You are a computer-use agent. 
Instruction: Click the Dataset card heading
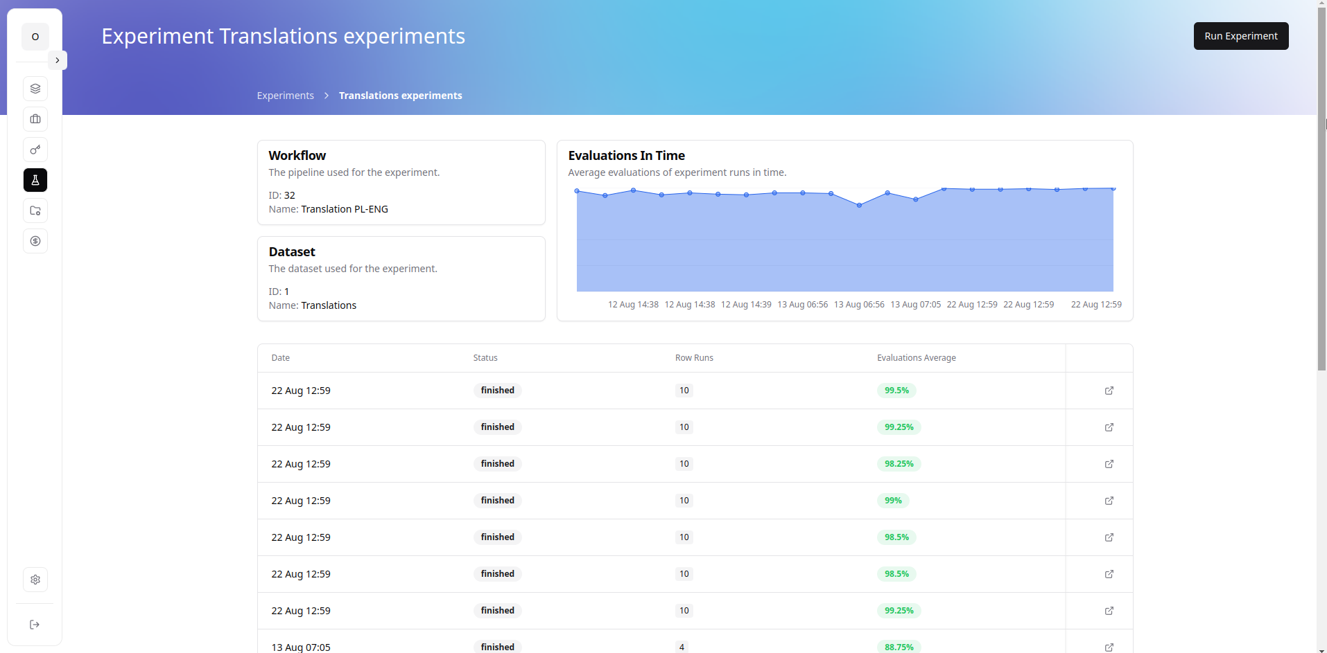pyautogui.click(x=292, y=252)
